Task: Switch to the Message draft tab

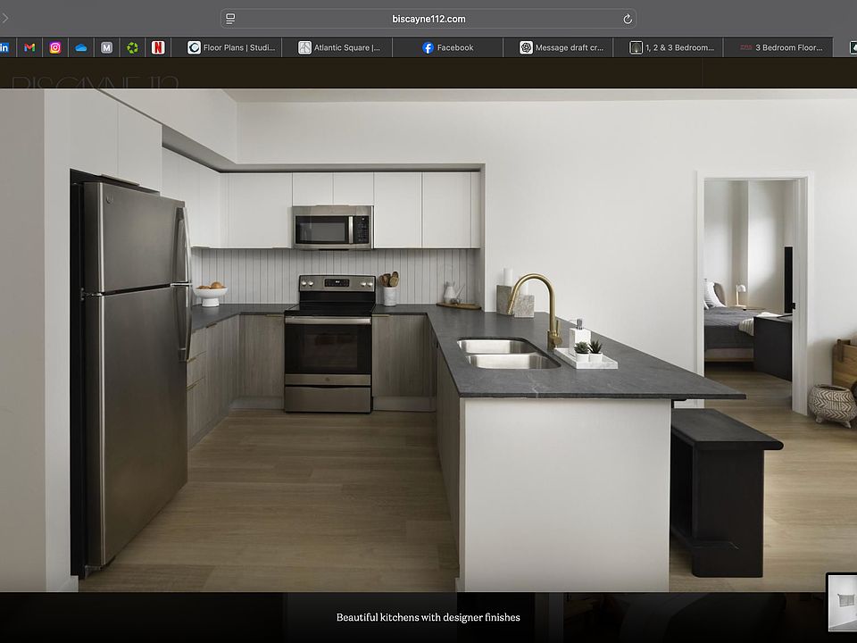Action: click(565, 48)
